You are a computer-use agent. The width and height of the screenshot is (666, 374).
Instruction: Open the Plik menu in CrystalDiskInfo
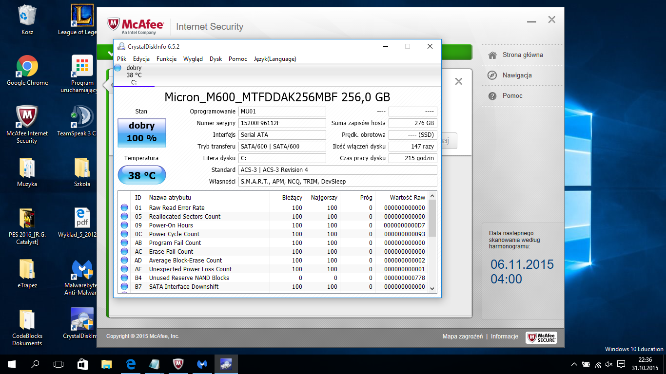point(121,59)
